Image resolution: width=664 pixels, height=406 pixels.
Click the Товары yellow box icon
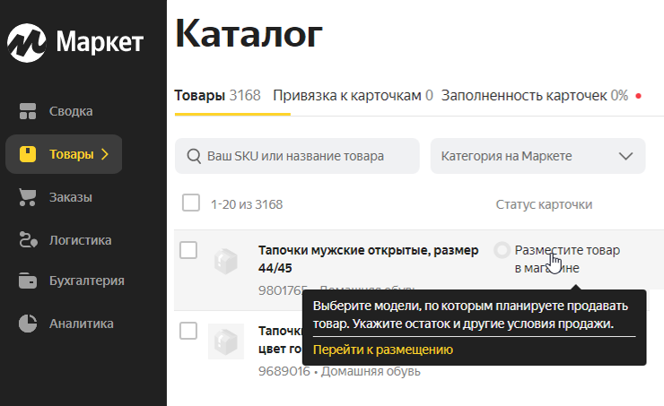pyautogui.click(x=28, y=154)
